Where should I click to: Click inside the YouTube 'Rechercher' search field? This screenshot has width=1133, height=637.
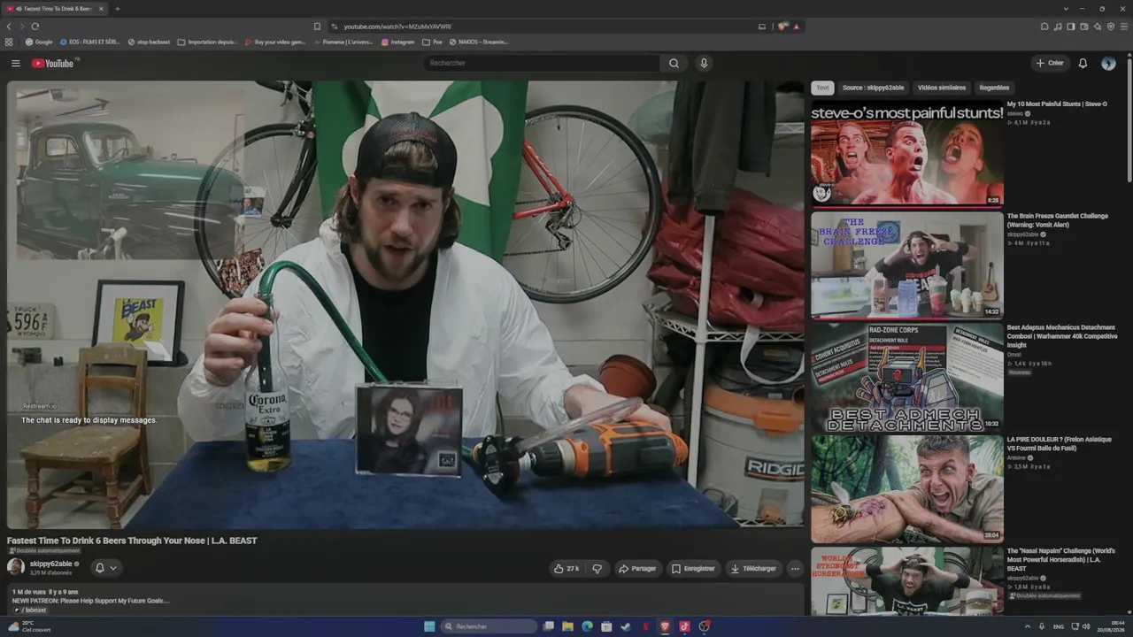[541, 63]
